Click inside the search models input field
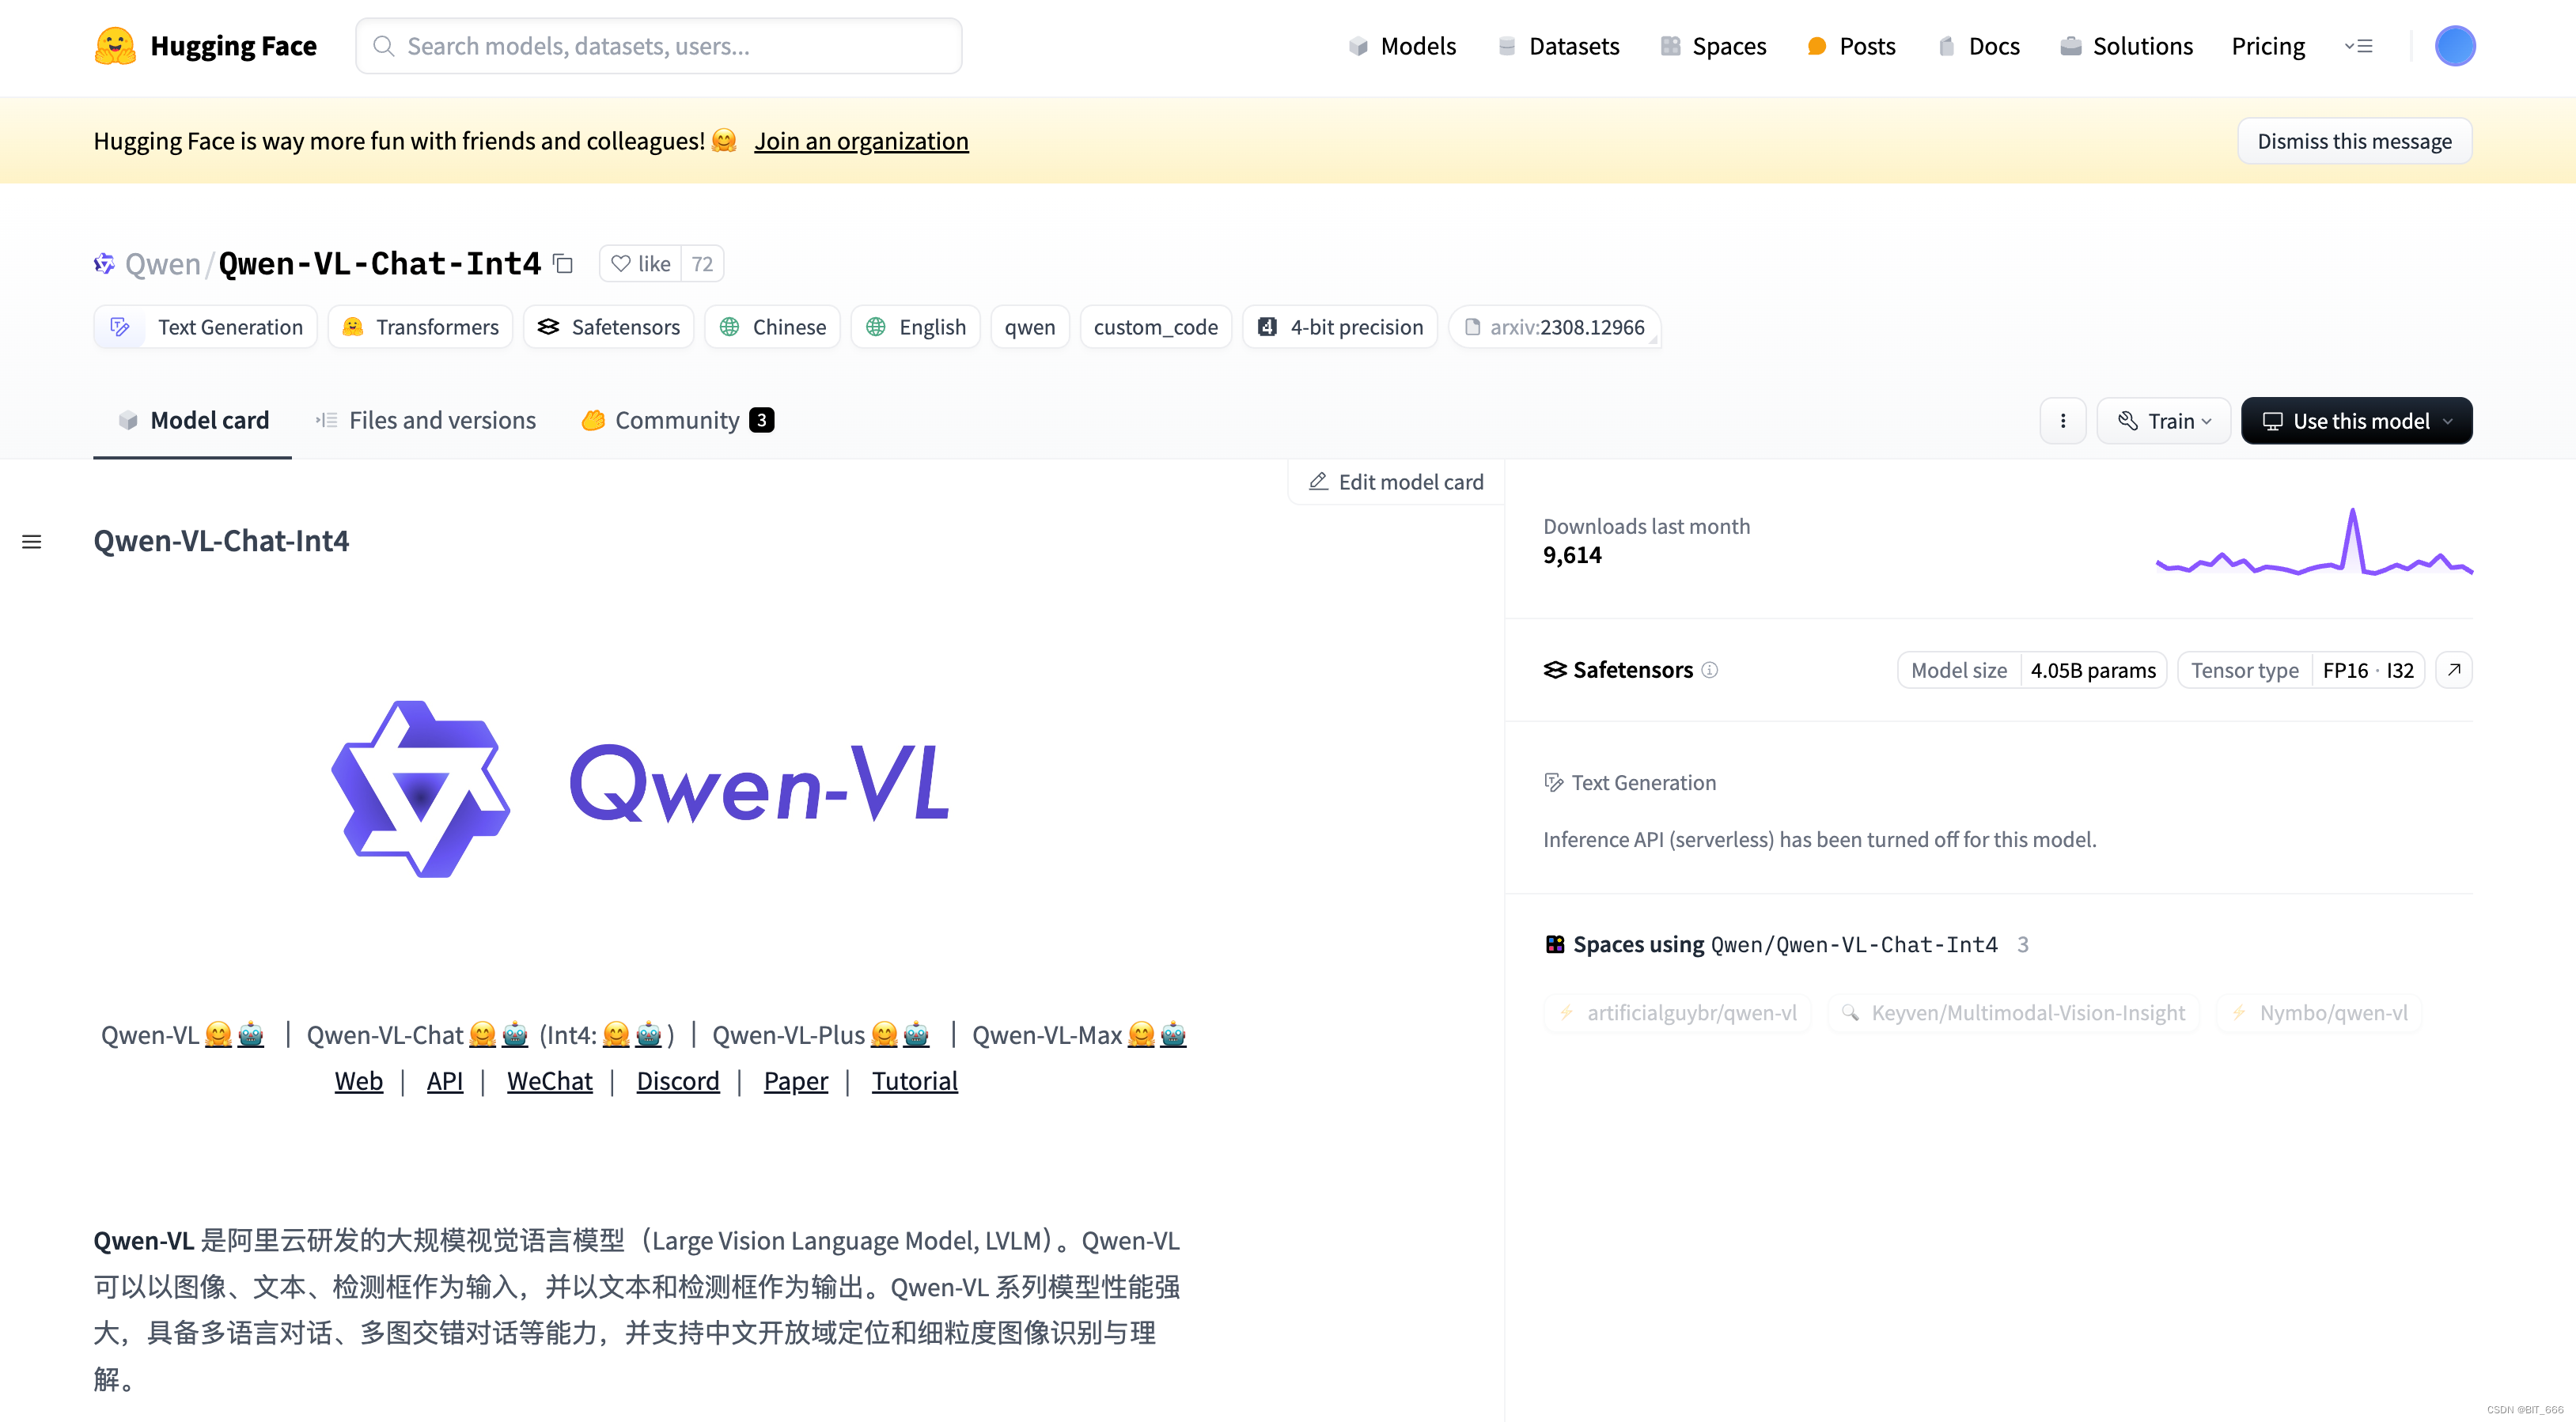This screenshot has width=2576, height=1422. click(x=659, y=45)
